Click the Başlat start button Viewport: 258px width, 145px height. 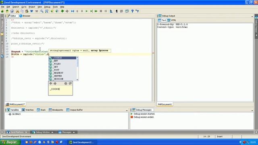pyautogui.click(x=10, y=142)
